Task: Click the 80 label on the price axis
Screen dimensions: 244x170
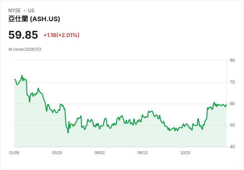Action: (x=232, y=60)
